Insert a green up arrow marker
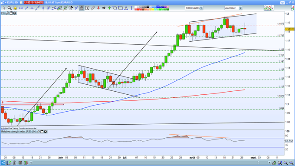The height and width of the screenshot is (166, 295). coord(109,8)
